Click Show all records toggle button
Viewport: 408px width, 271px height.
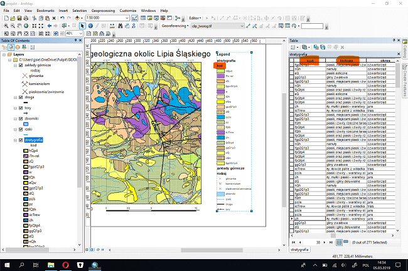pyautogui.click(x=339, y=242)
